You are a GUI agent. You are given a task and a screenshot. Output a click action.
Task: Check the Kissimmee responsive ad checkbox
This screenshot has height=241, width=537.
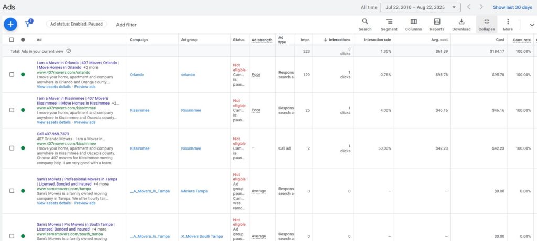12,110
